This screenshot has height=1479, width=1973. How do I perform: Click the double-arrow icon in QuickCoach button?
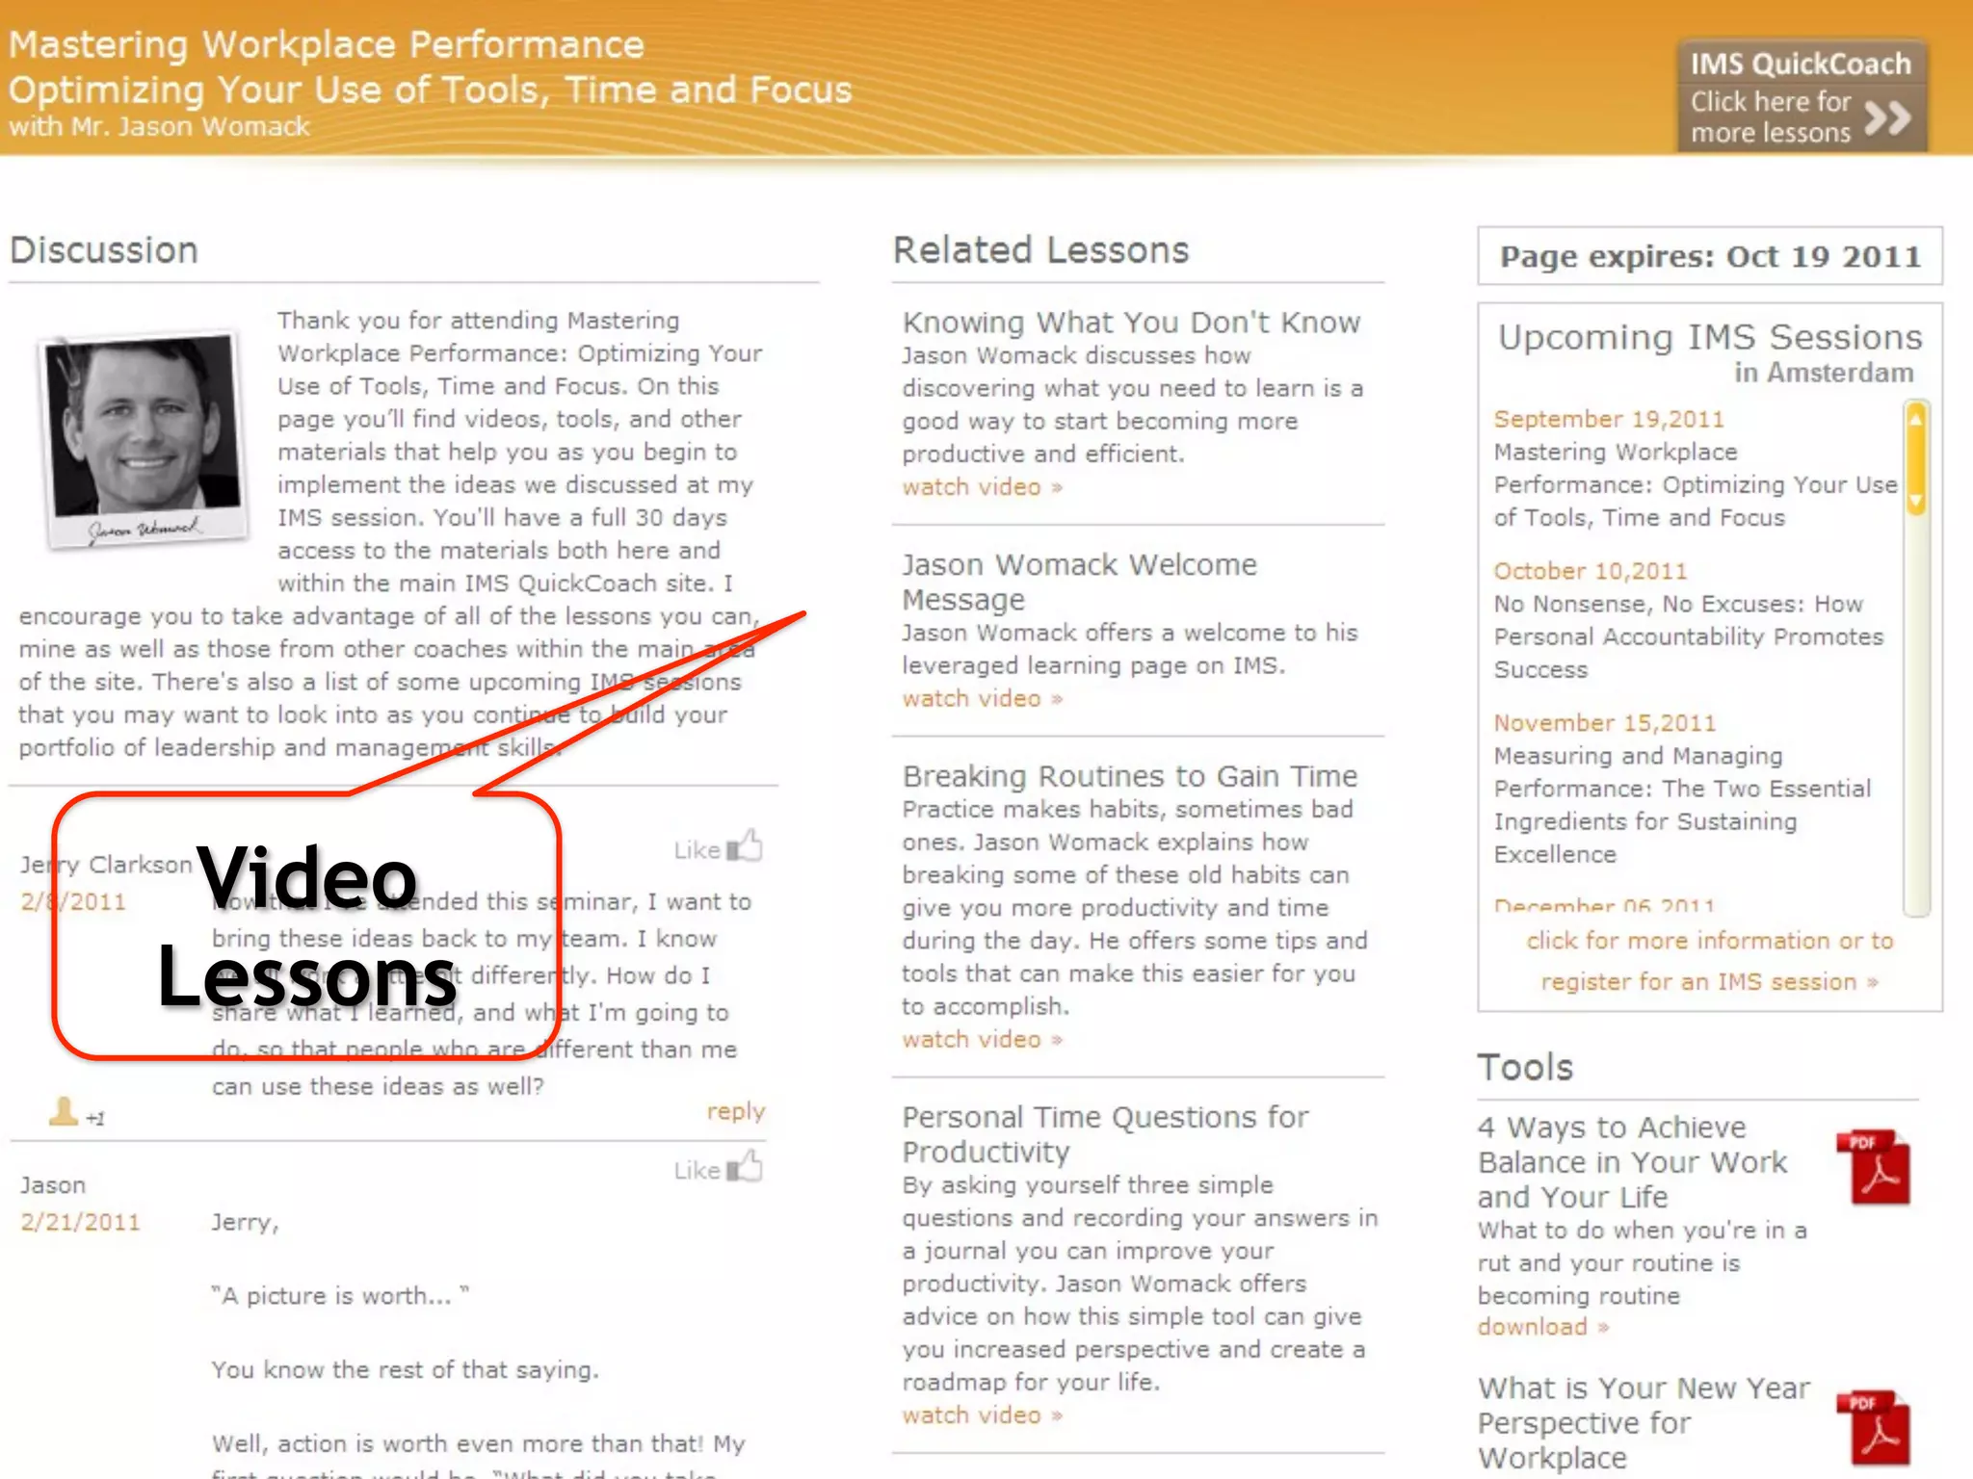pos(1887,117)
